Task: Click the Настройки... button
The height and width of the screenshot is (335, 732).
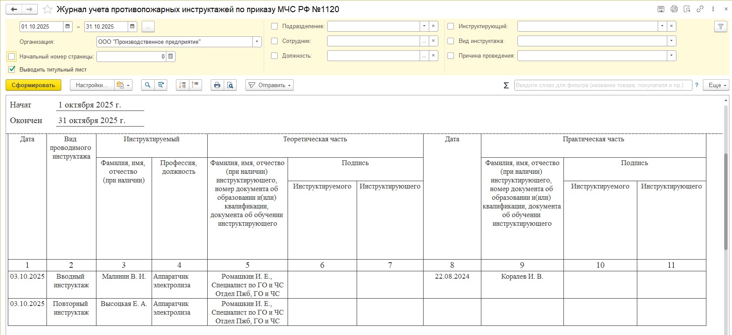Action: click(92, 85)
